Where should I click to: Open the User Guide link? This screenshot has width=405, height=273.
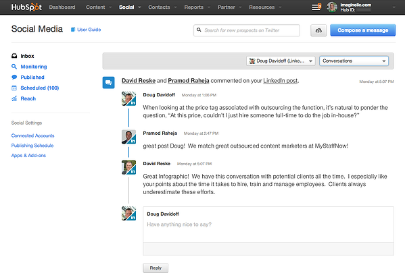point(89,30)
